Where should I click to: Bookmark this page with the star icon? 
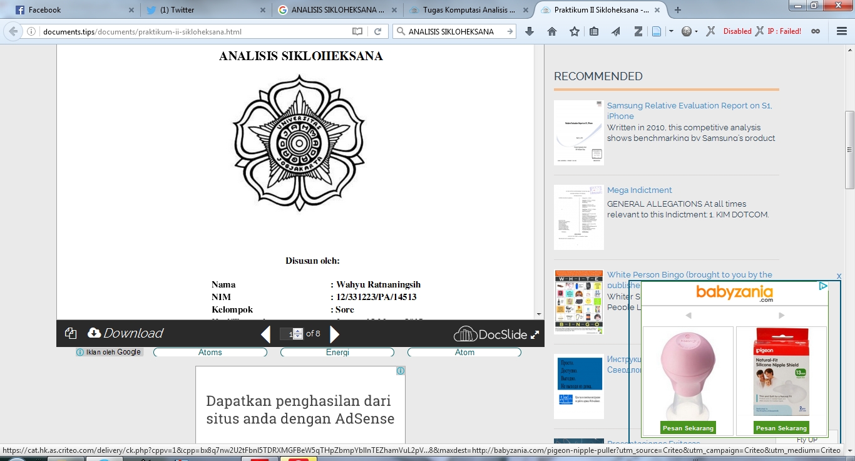[x=574, y=31]
